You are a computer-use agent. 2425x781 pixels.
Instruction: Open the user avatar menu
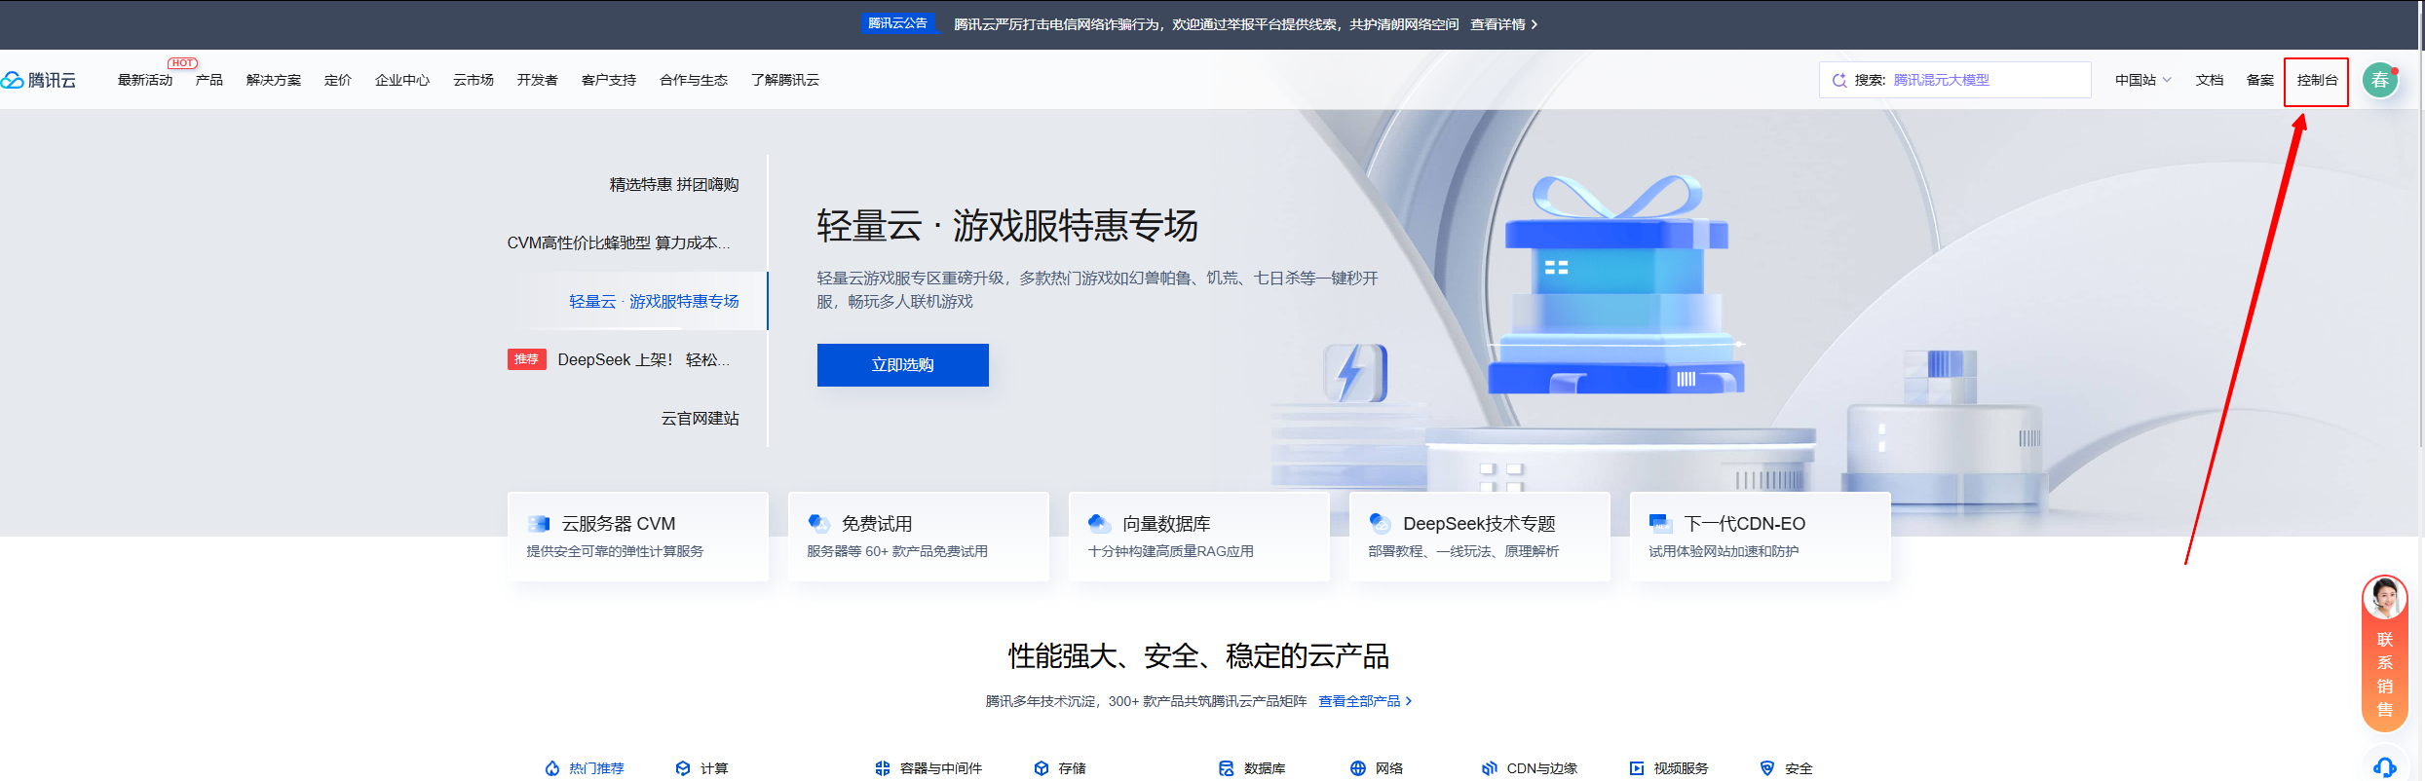click(x=2380, y=80)
